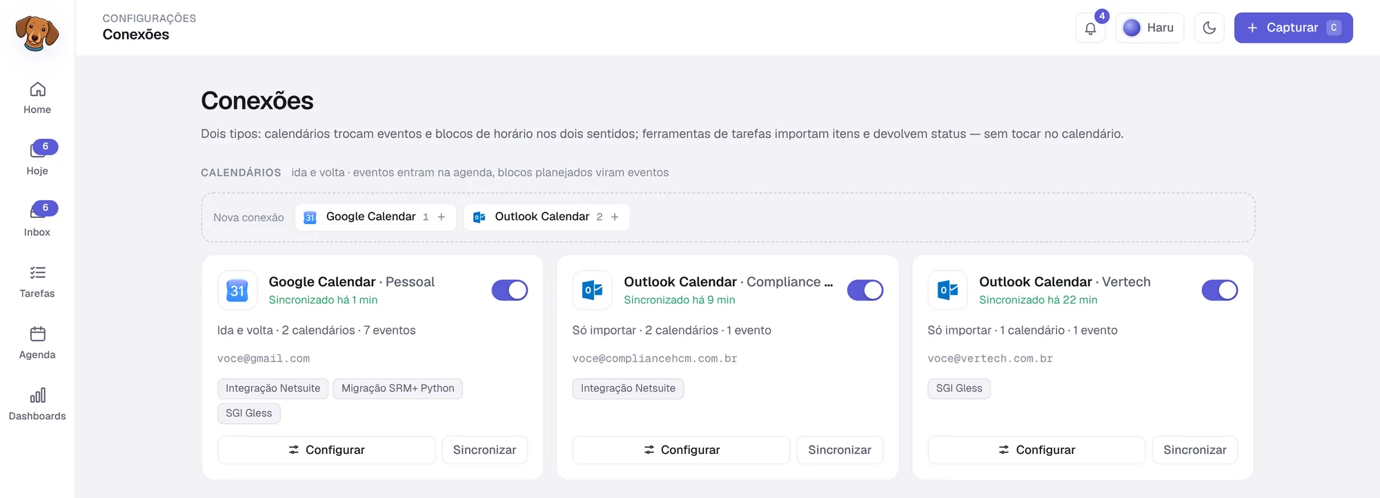Image resolution: width=1380 pixels, height=498 pixels.
Task: Click the Outlook icon on the Compliance card
Action: point(593,290)
